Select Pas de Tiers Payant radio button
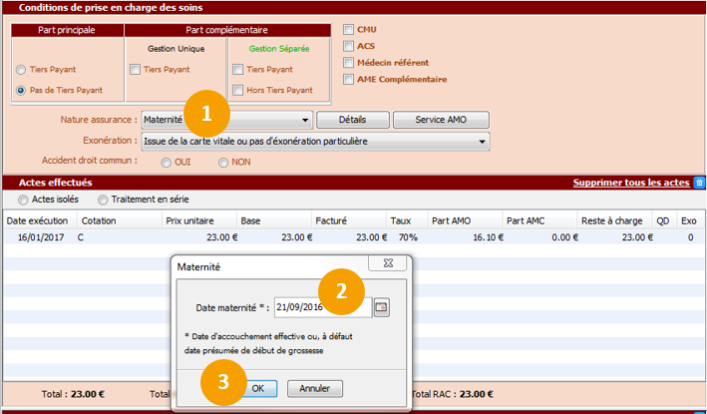707x414 pixels. point(21,90)
